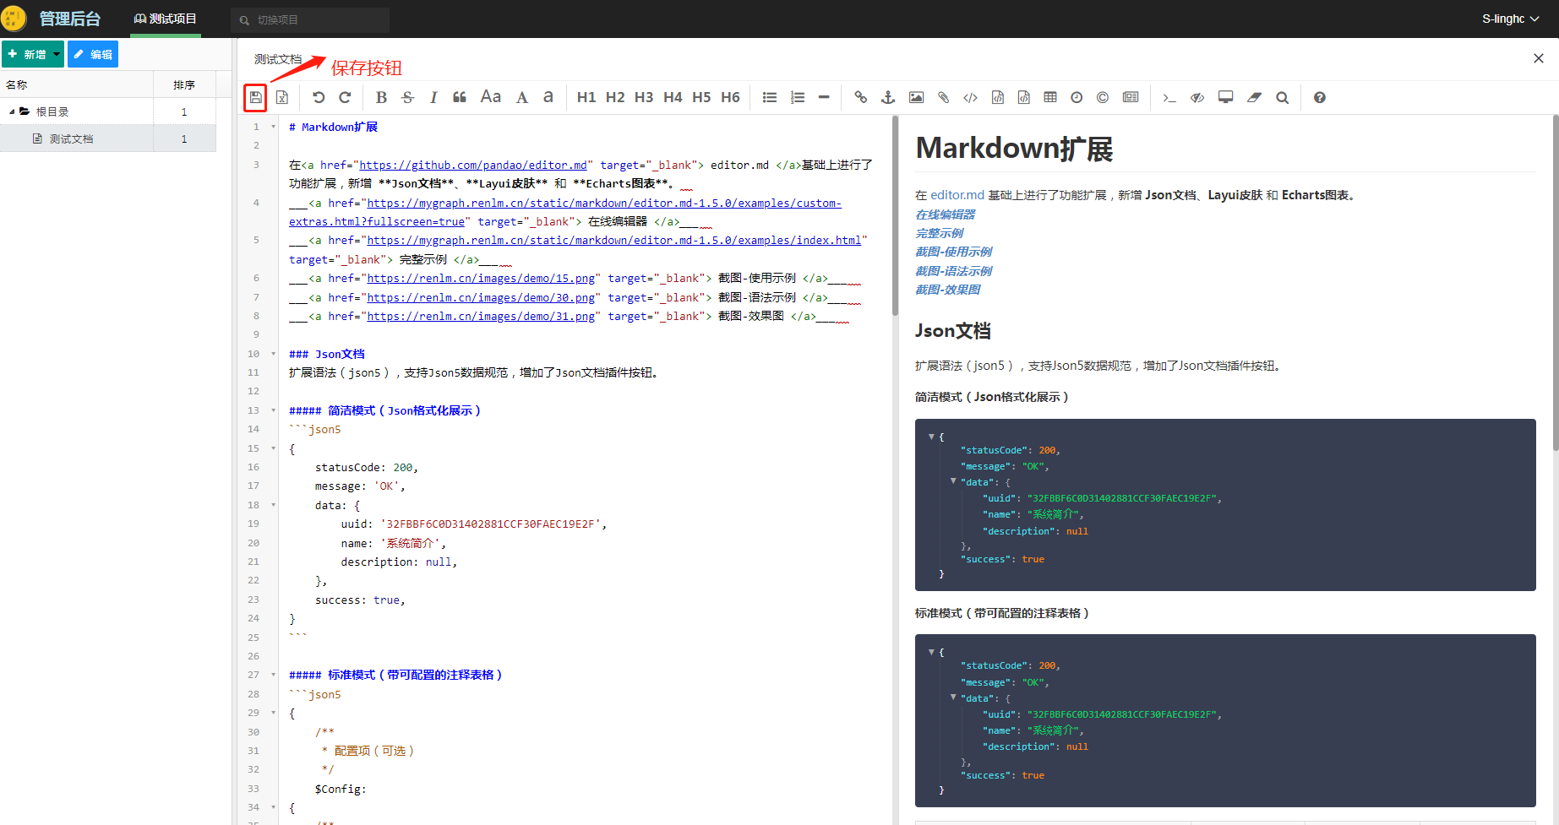Save the document using the floppy disk icon
Screen dimensions: 1559x825
pos(255,97)
